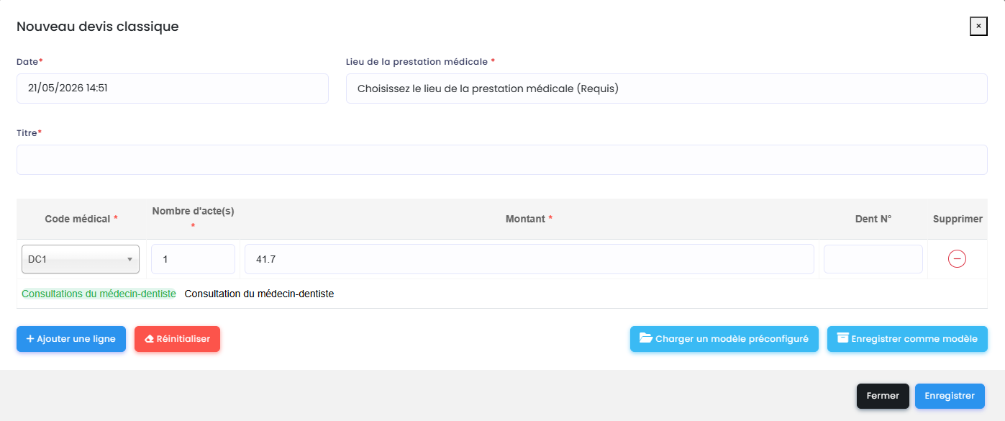
Task: Click the Supprimer column header
Action: point(958,219)
